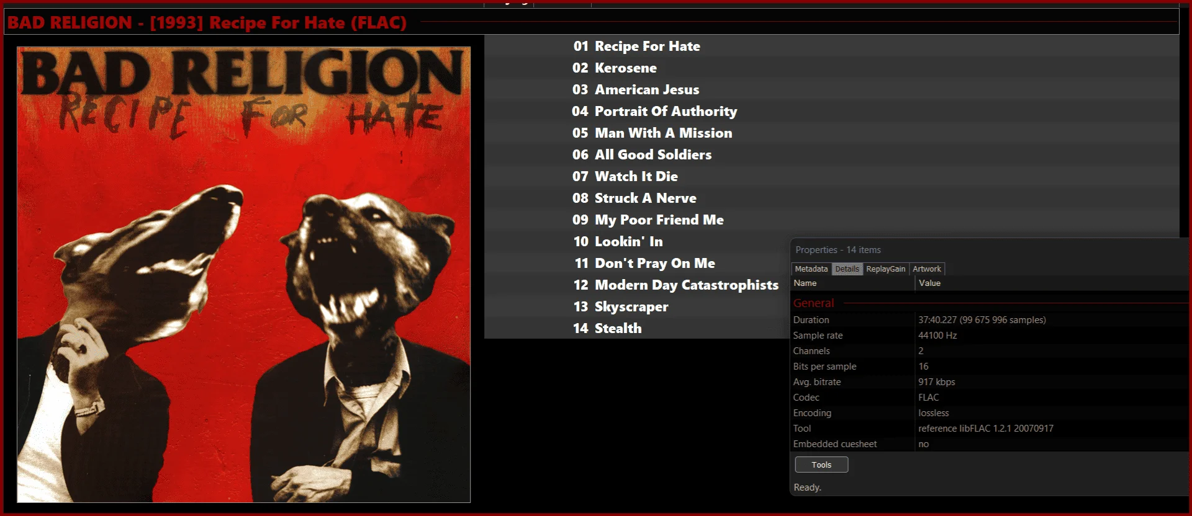Screen dimensions: 1192x516
Task: Select track 09 My Poor Friend Me
Action: pyautogui.click(x=831, y=220)
